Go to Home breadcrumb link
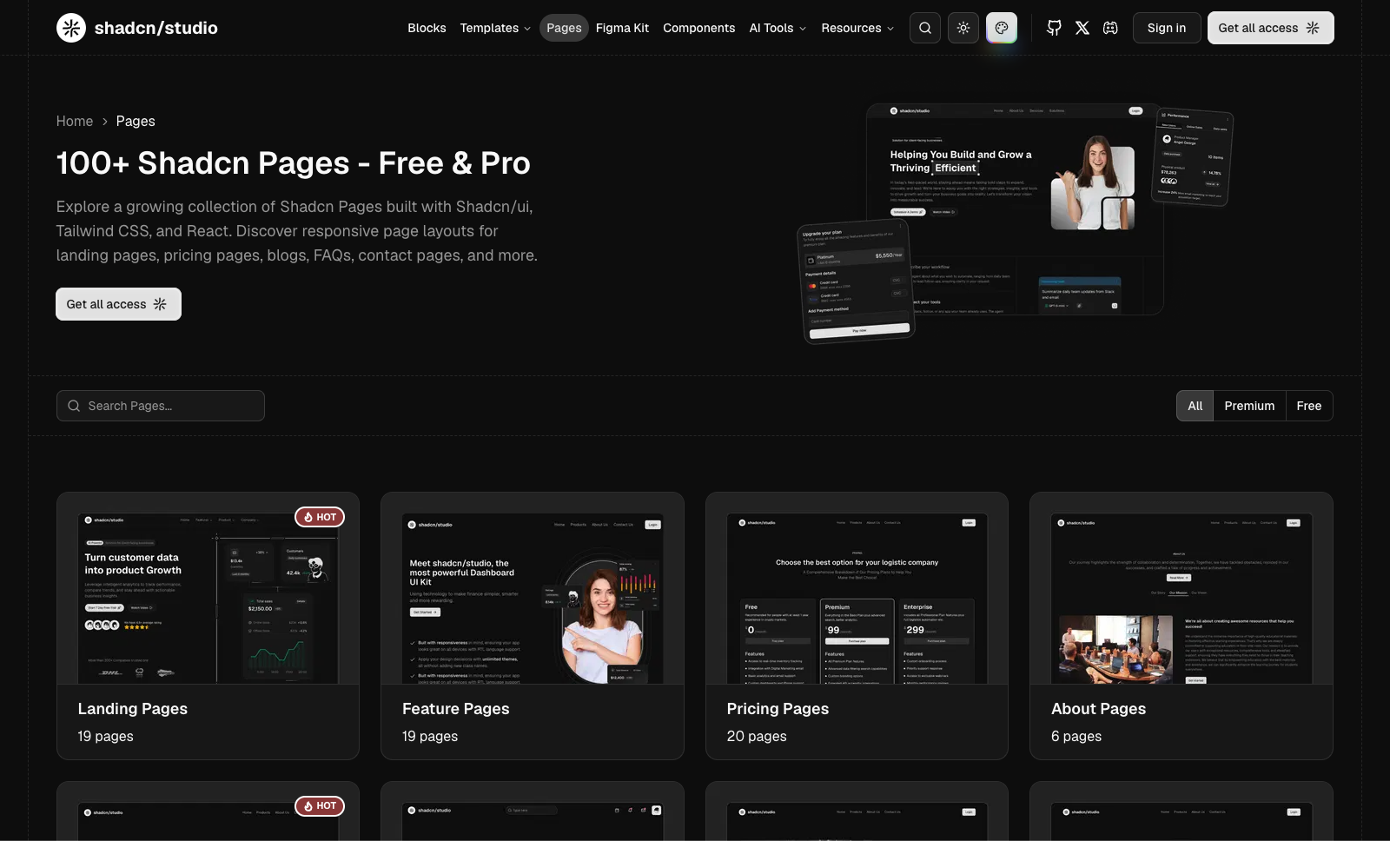 click(x=75, y=122)
